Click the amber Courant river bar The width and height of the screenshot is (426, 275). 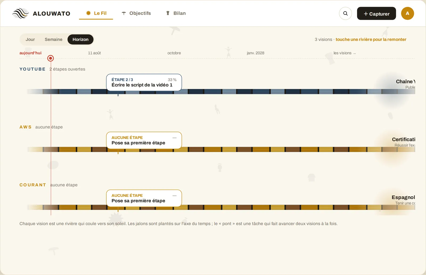tap(221, 207)
